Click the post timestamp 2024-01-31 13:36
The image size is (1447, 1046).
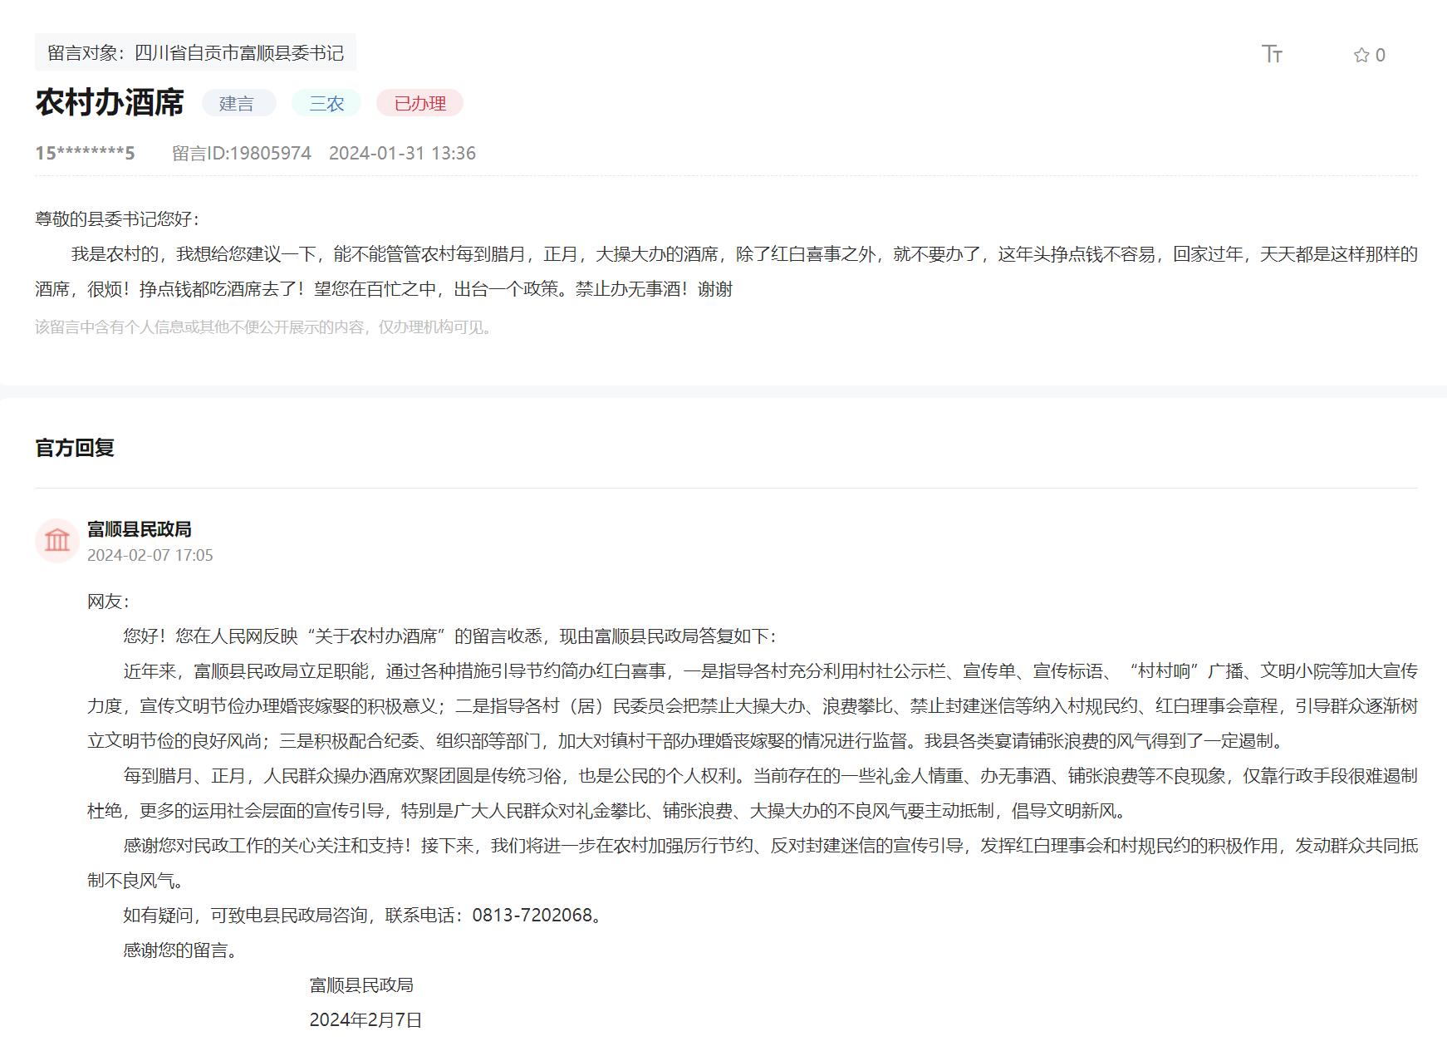click(402, 153)
